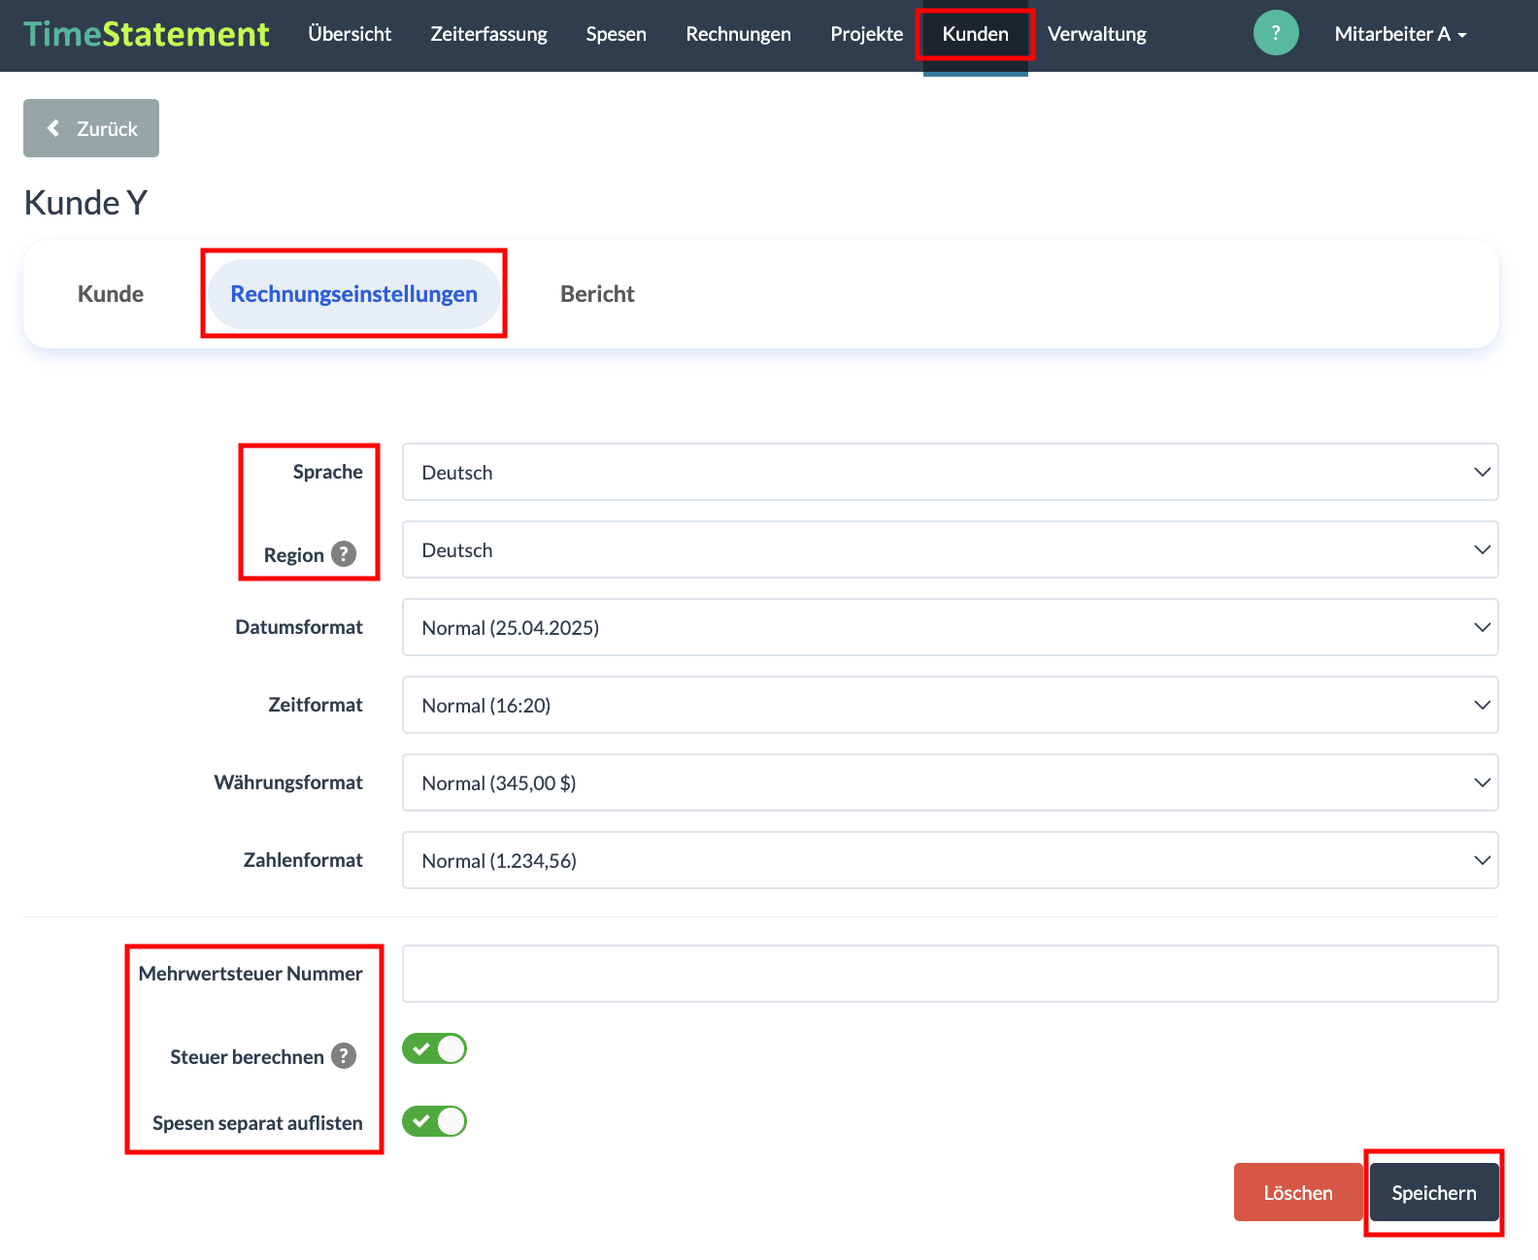Screen dimensions: 1538x1260
Task: Toggle the Steuer berechnen switch
Action: click(x=434, y=1048)
